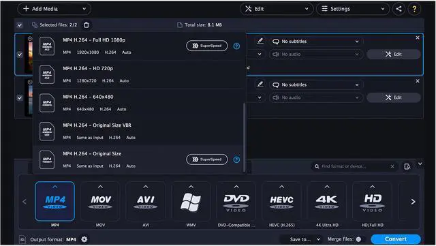Viewport: 436px width, 246px height.
Task: Click the Edit button for the first file
Action: [x=394, y=55]
